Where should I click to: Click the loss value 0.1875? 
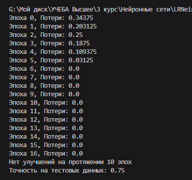pos(79,43)
